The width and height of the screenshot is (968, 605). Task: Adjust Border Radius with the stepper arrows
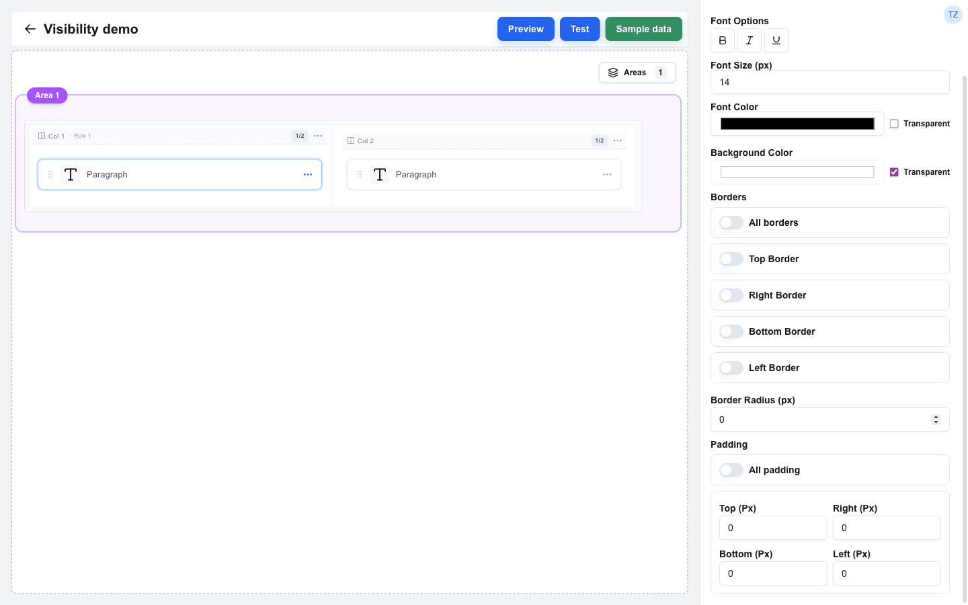(936, 419)
